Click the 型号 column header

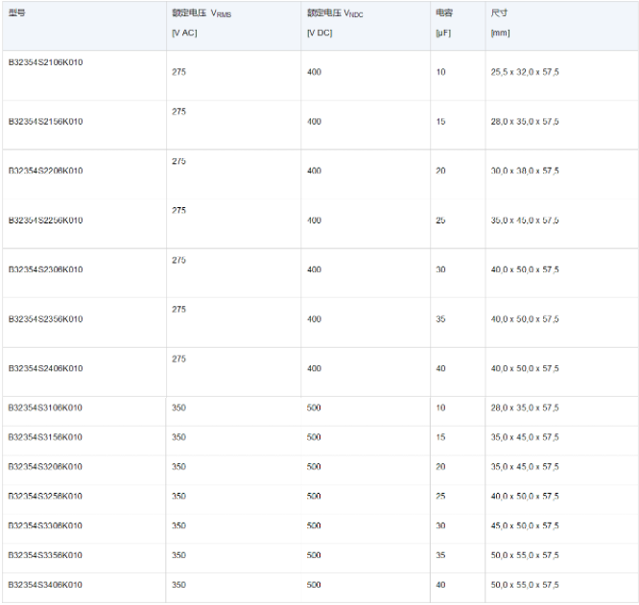(17, 13)
